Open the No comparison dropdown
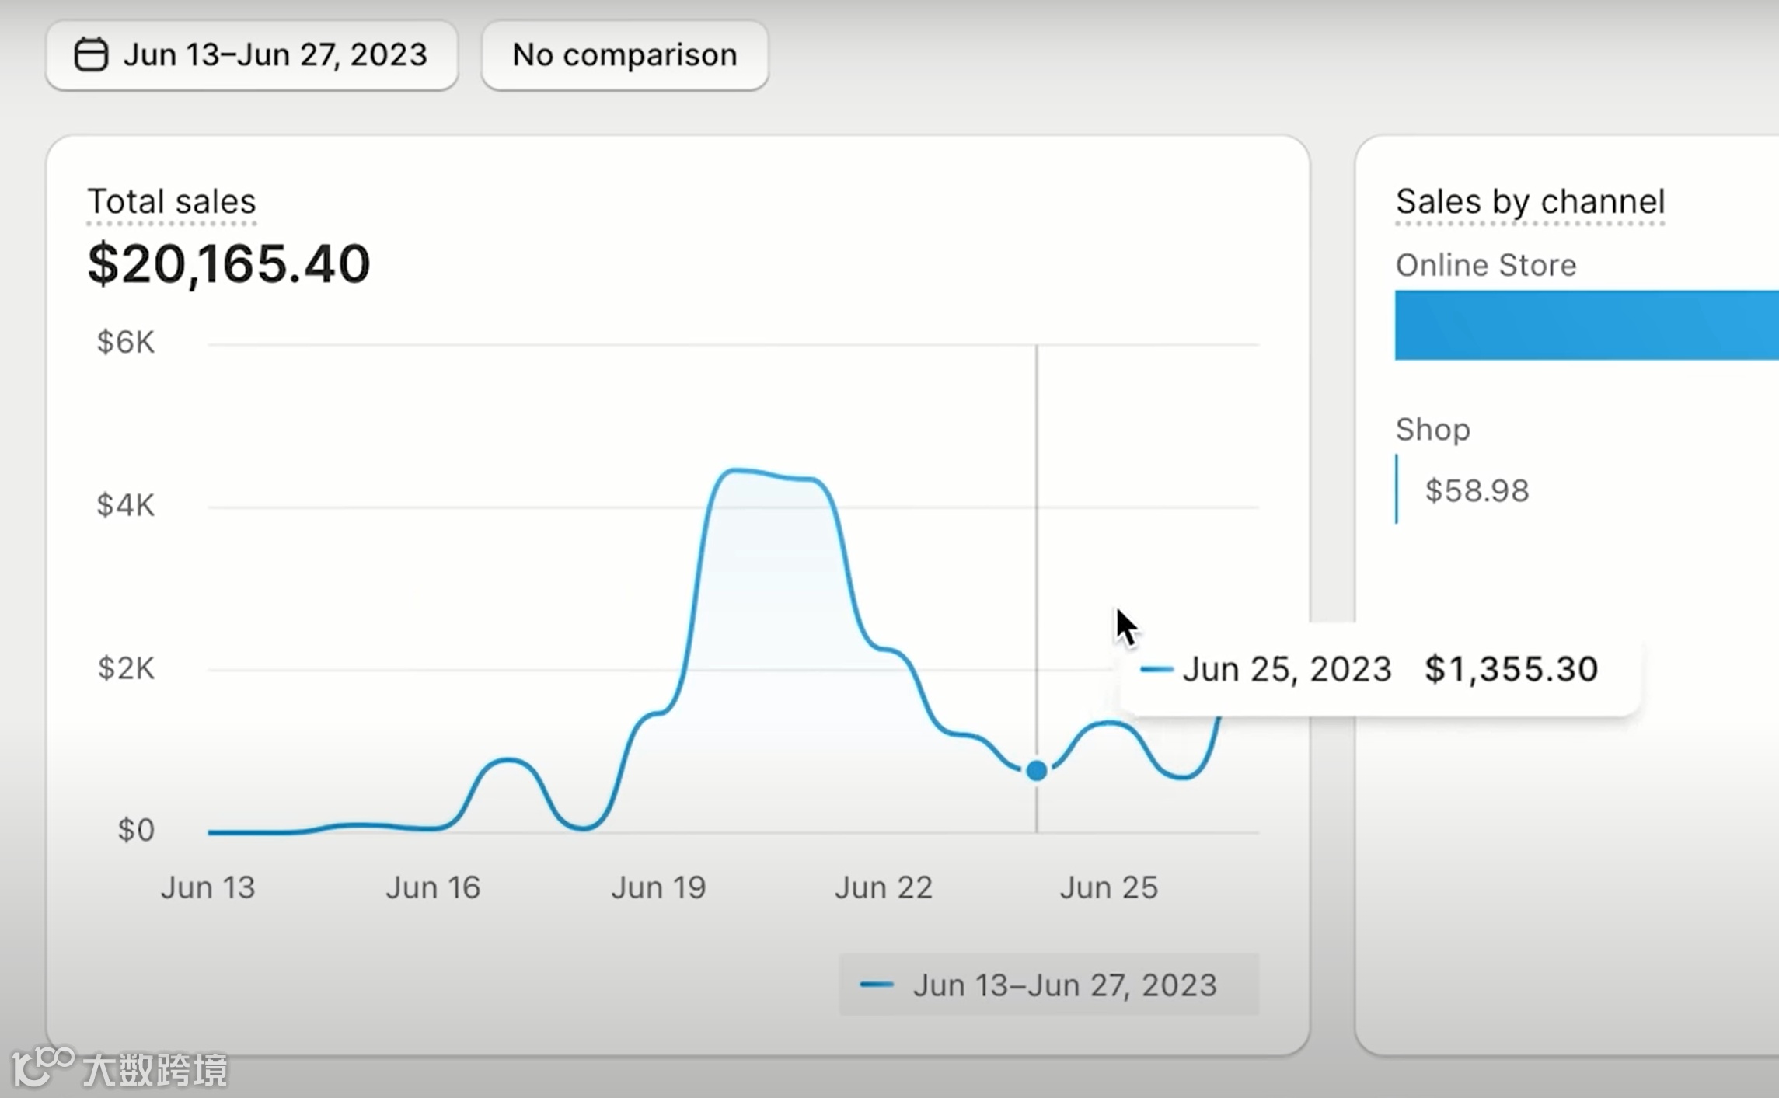 (x=624, y=55)
